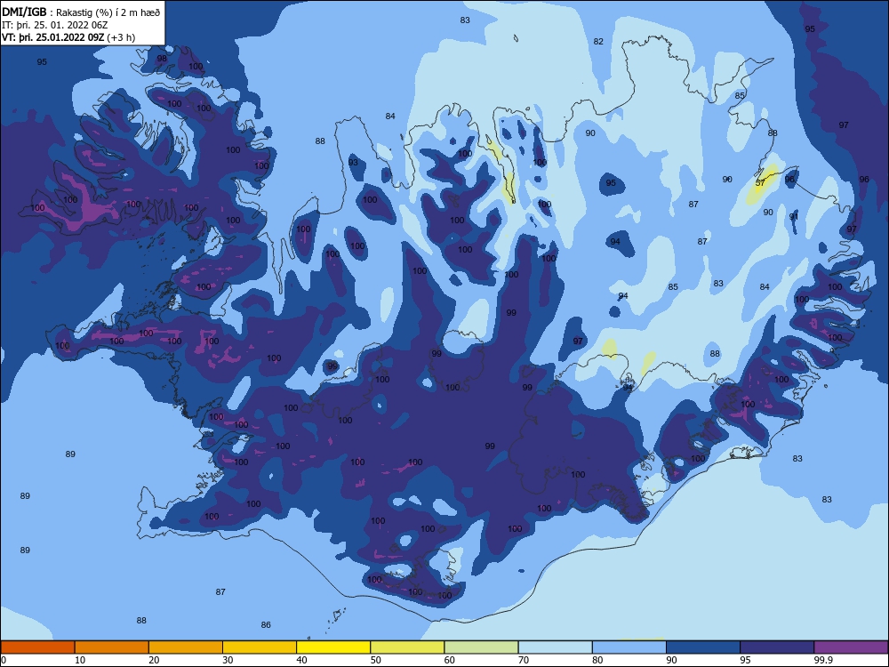Select the legend scale label '50'
The image size is (889, 667).
click(376, 660)
